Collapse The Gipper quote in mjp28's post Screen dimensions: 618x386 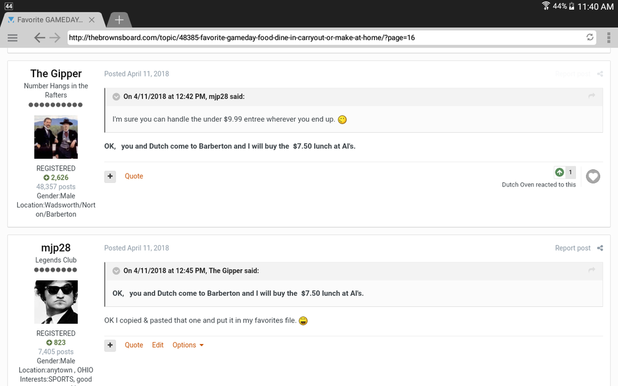[116, 271]
